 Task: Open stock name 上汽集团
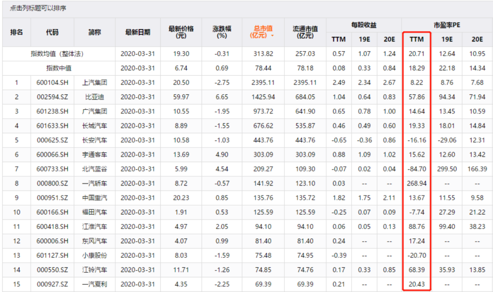[94, 83]
